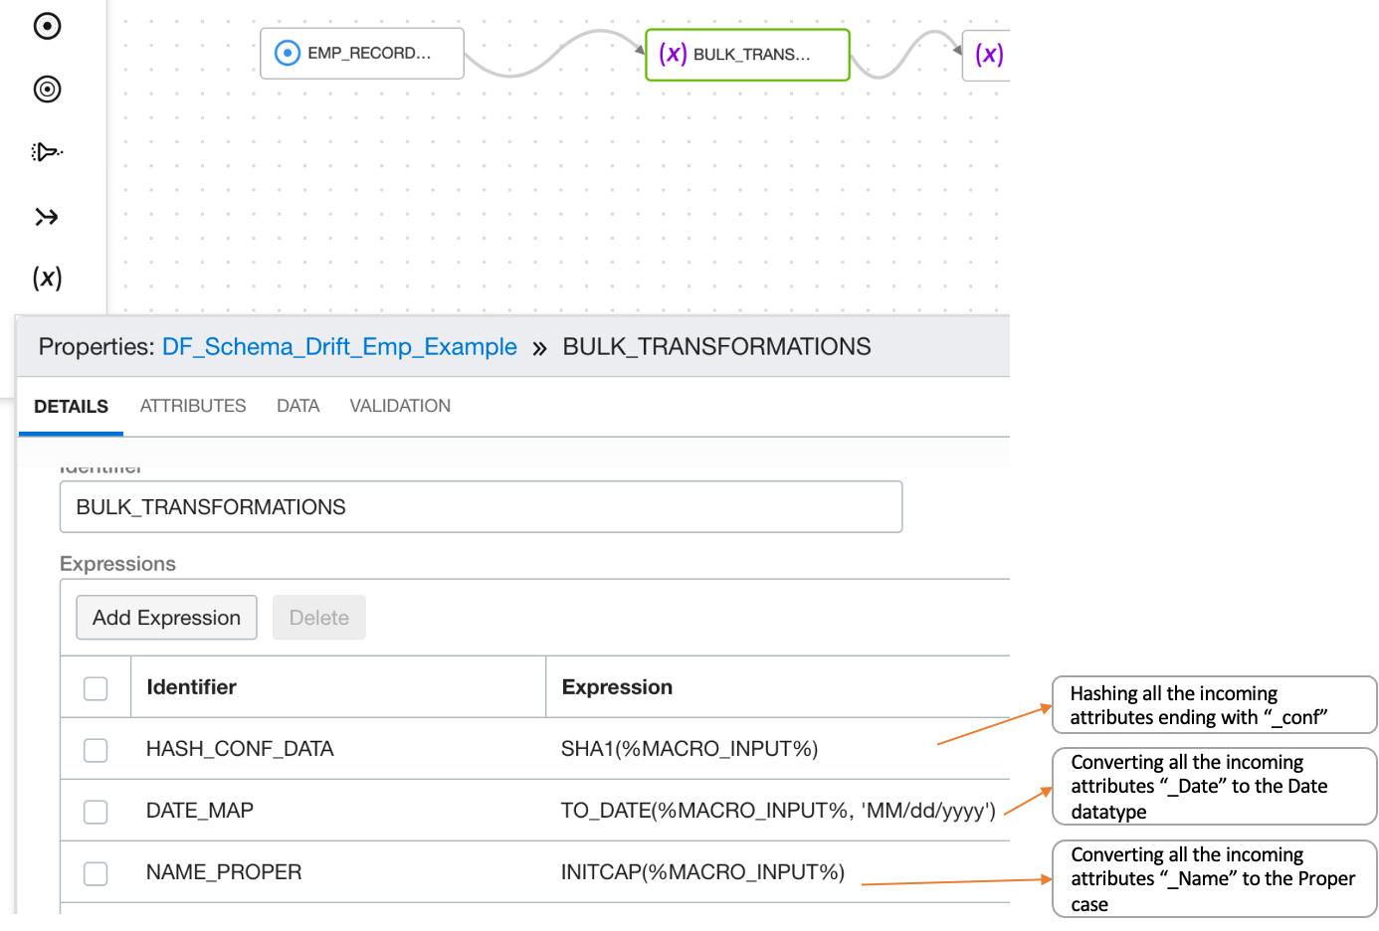
Task: Check the NAME_PROPER row checkbox
Action: 96,873
